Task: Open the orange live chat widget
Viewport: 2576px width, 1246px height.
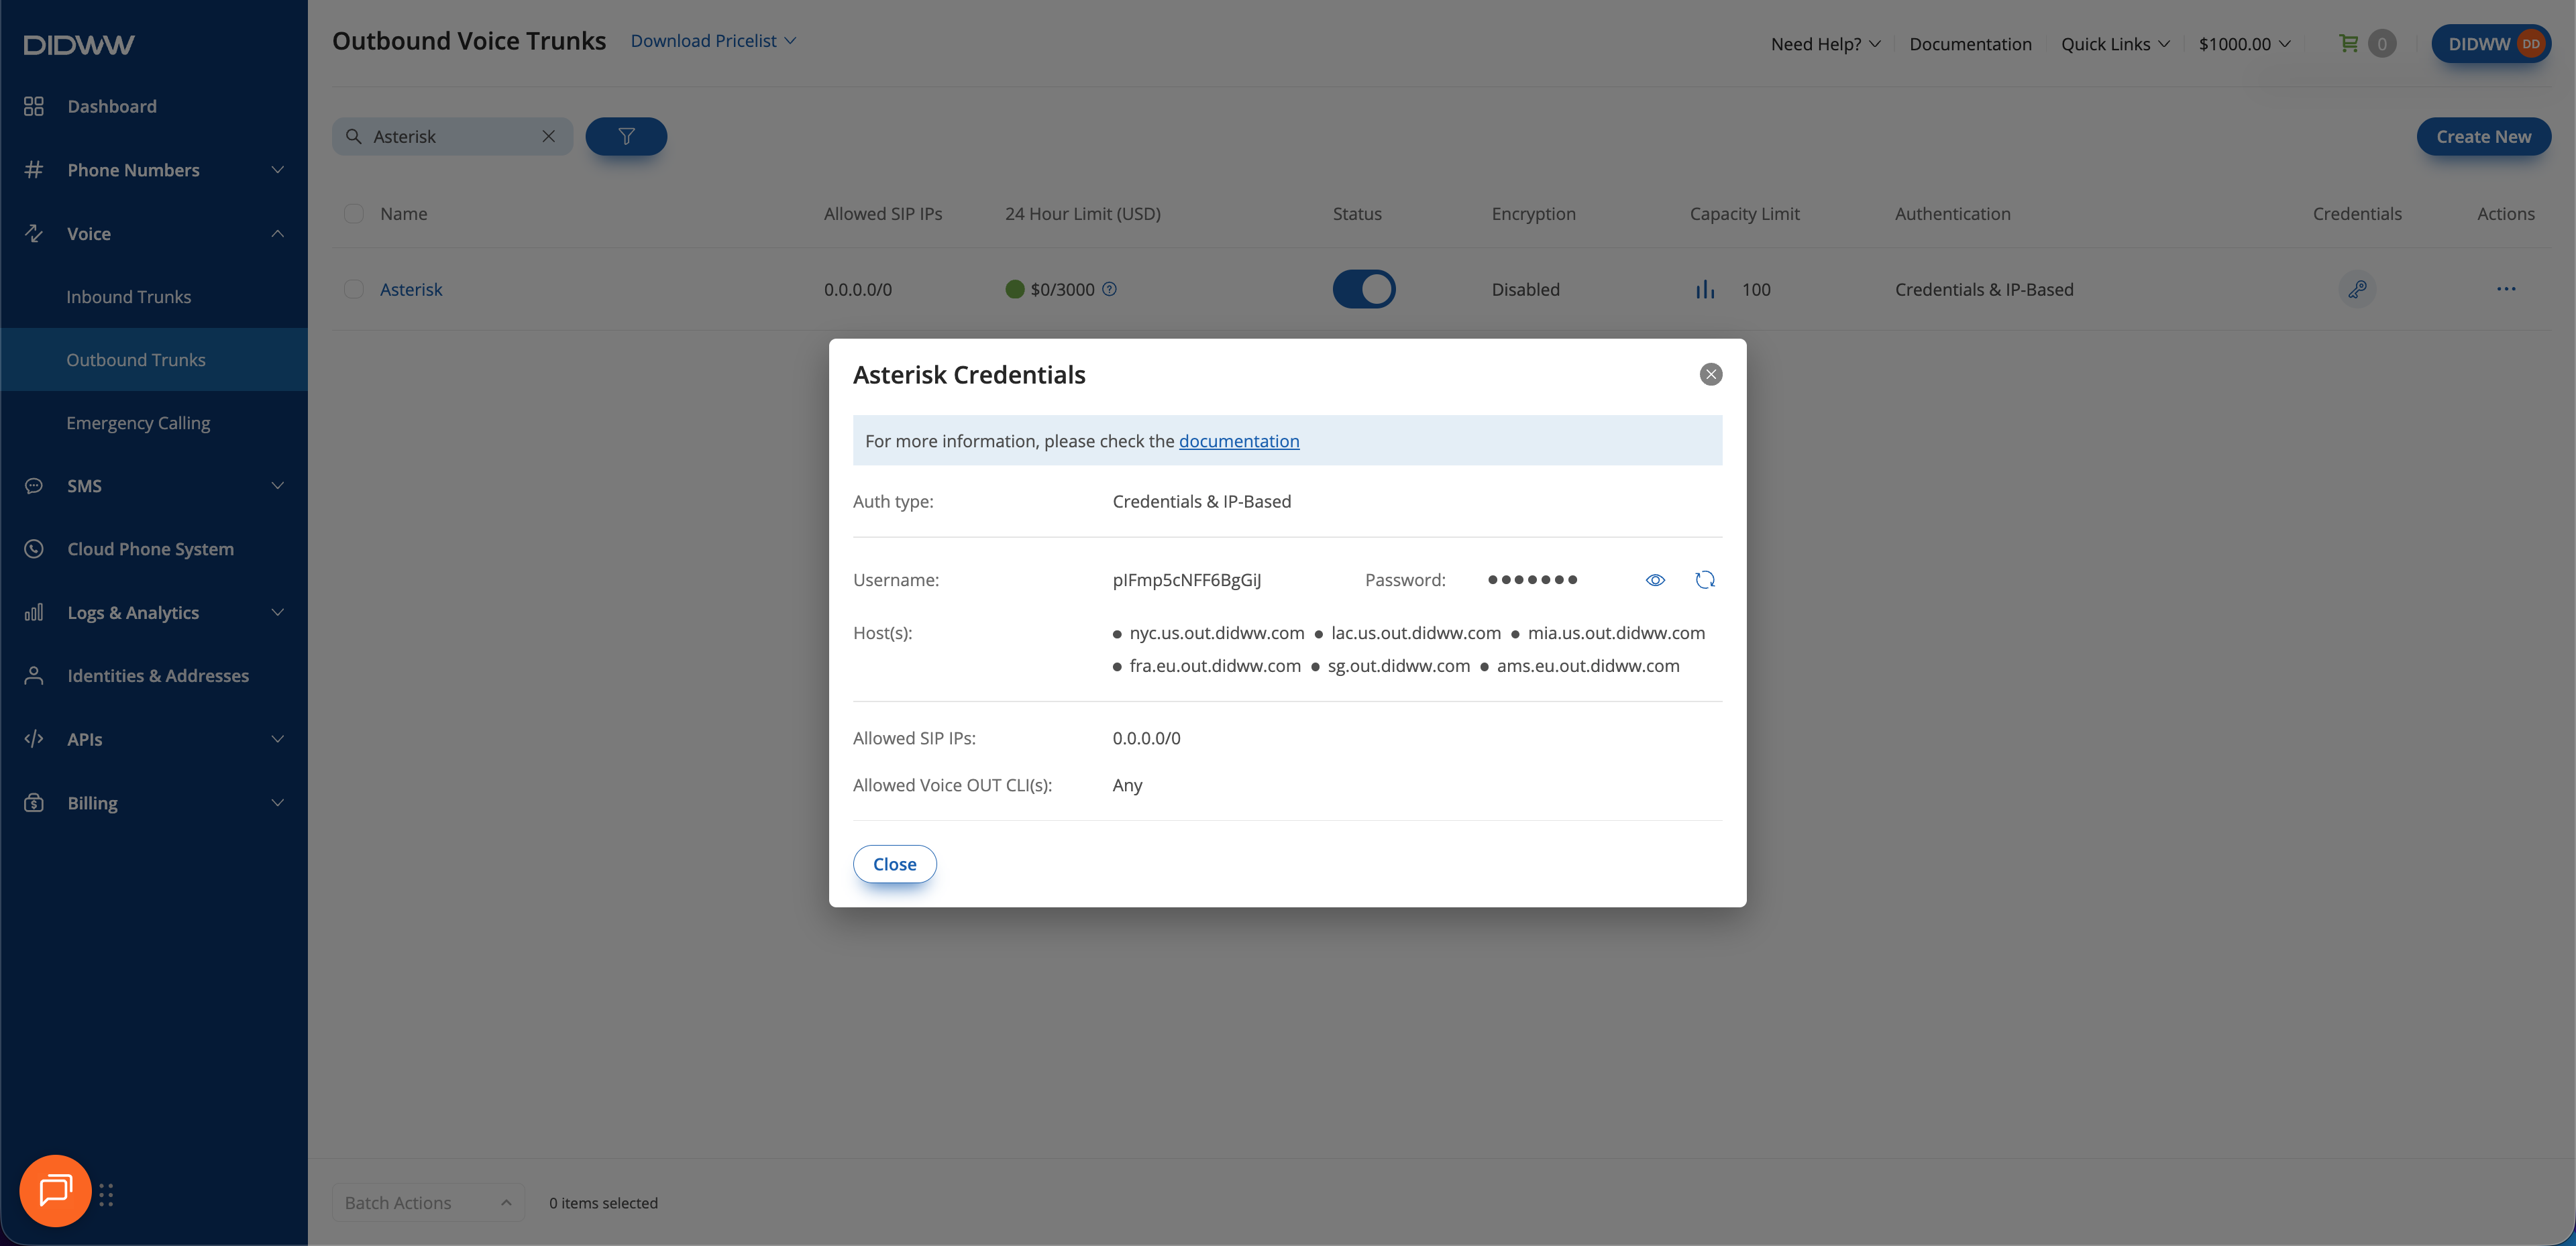Action: (x=55, y=1191)
